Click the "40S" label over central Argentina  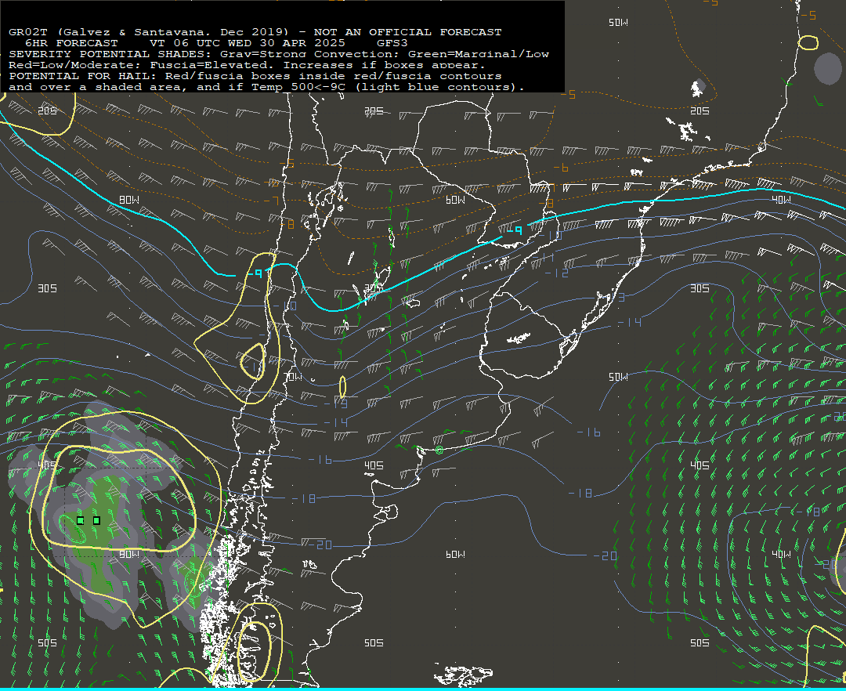(x=374, y=465)
